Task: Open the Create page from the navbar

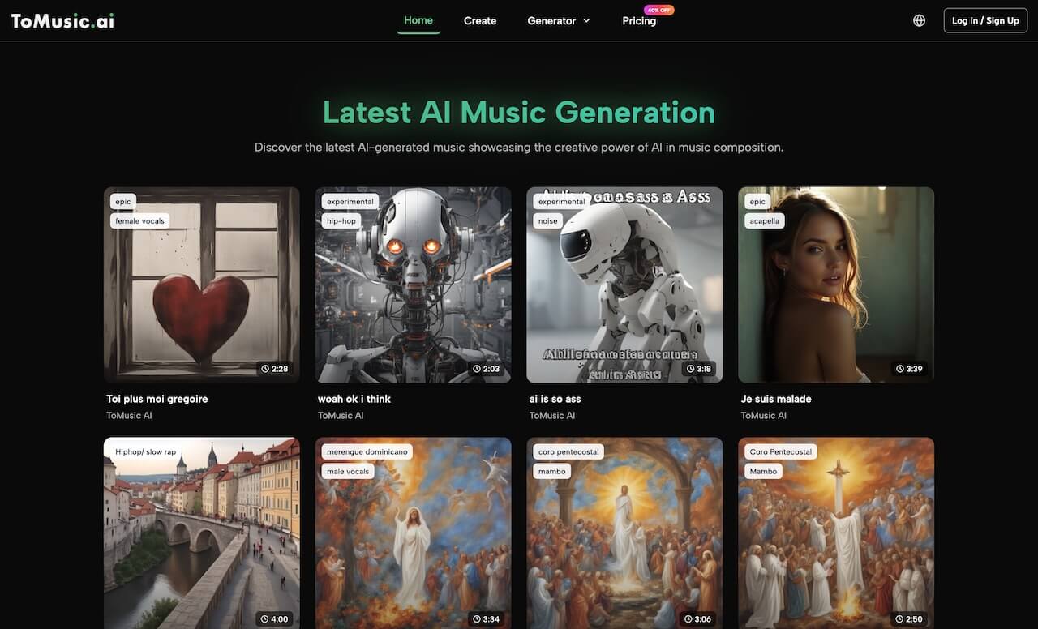Action: (x=480, y=20)
